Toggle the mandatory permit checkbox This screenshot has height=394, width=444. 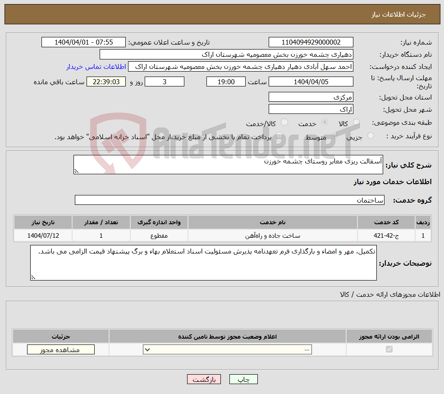coord(389,349)
